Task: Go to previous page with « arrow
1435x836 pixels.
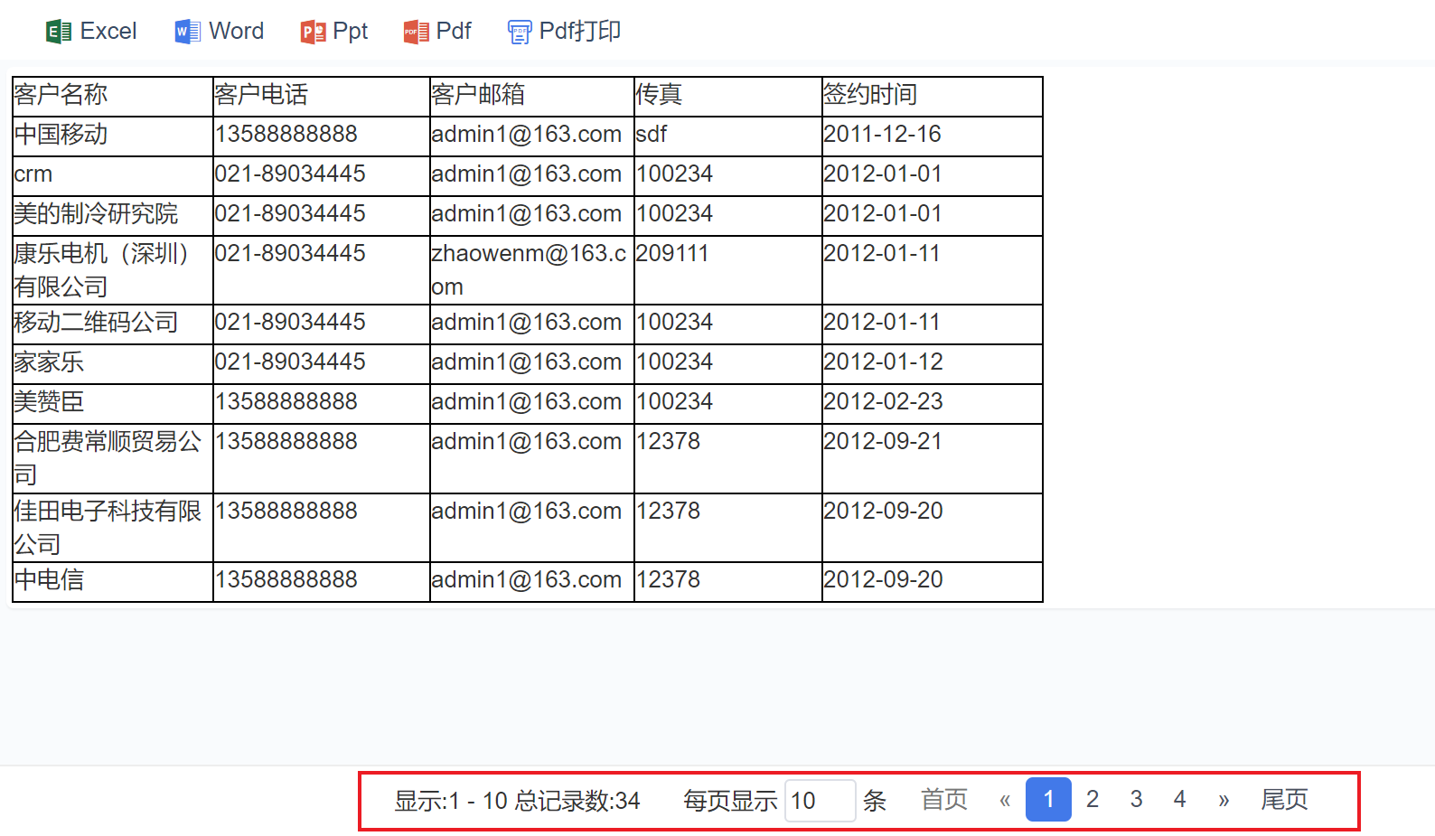Action: [1005, 800]
